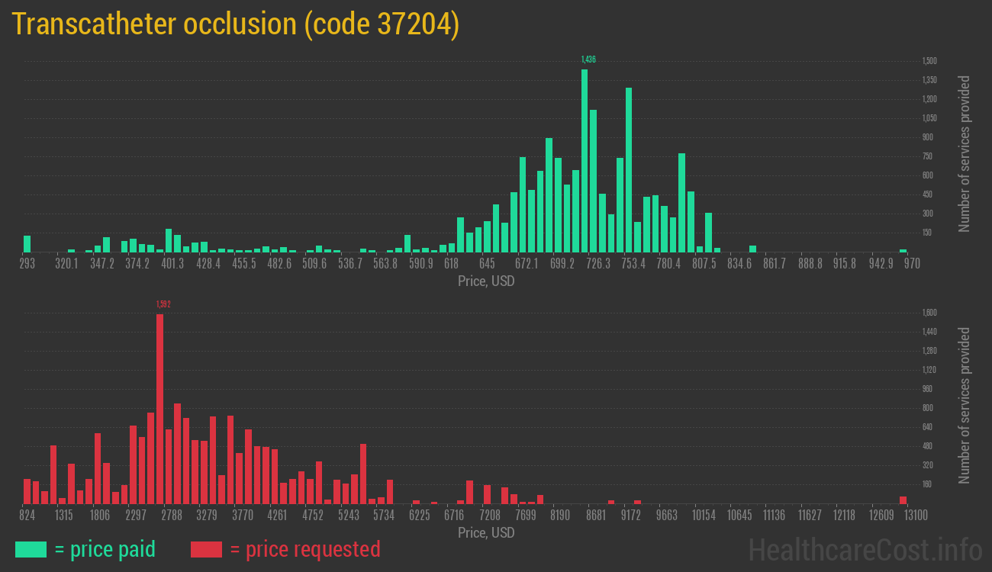Select the rightmost red bar near 13100
Viewport: 992px width, 572px height.
903,500
